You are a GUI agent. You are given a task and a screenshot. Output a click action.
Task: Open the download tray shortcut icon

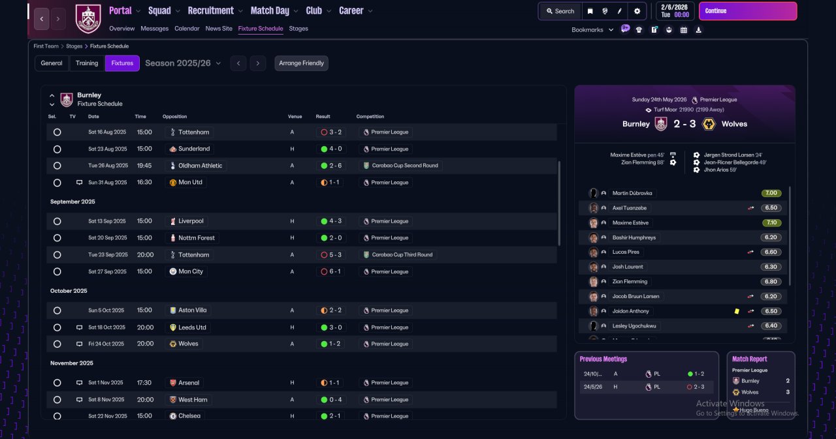tap(699, 29)
